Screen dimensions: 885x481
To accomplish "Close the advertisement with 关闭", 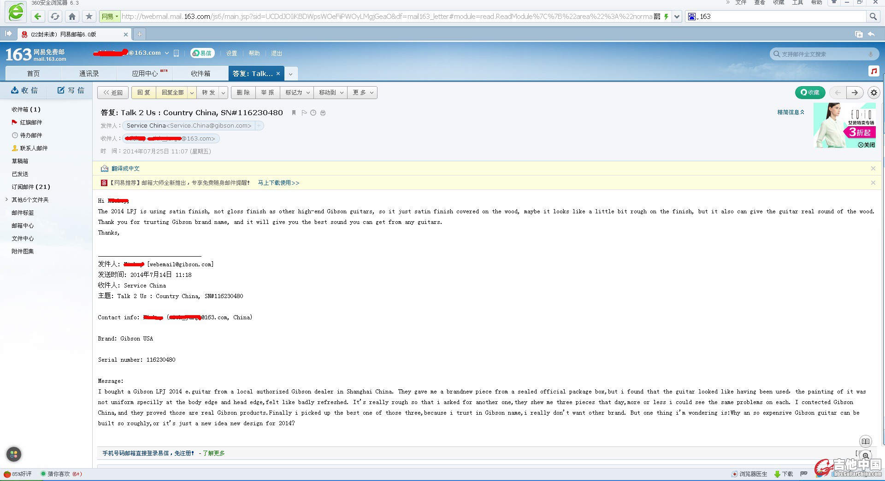I will point(867,145).
